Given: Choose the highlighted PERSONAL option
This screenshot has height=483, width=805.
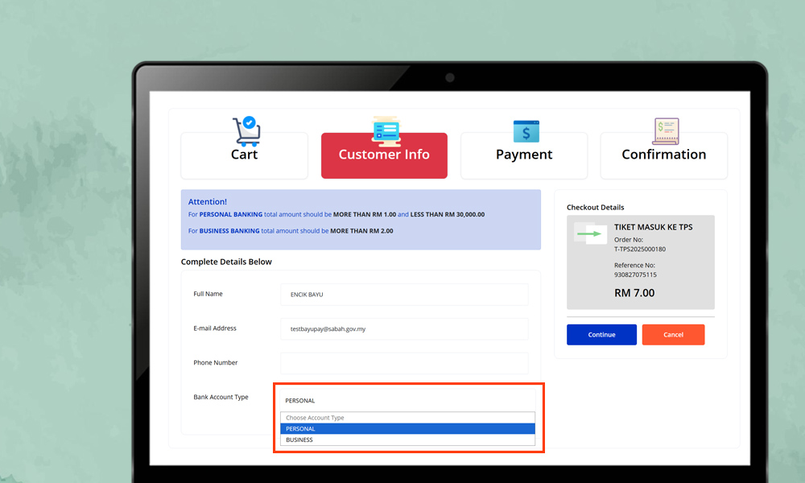Looking at the screenshot, I should pos(407,429).
